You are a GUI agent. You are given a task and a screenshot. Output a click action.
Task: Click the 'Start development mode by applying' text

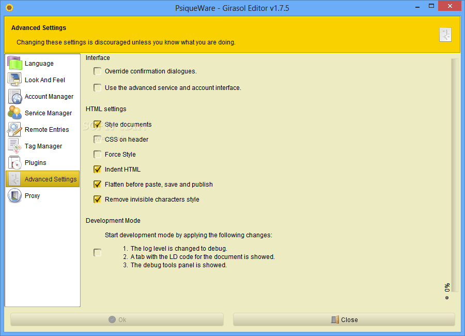coord(188,235)
